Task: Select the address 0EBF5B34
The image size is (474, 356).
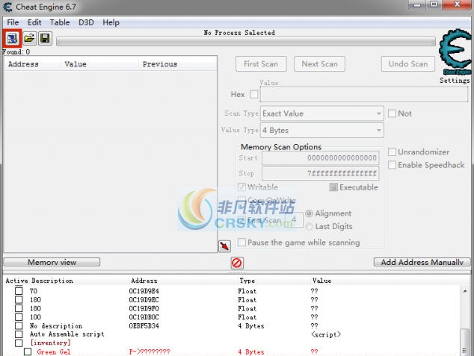Action: [144, 326]
